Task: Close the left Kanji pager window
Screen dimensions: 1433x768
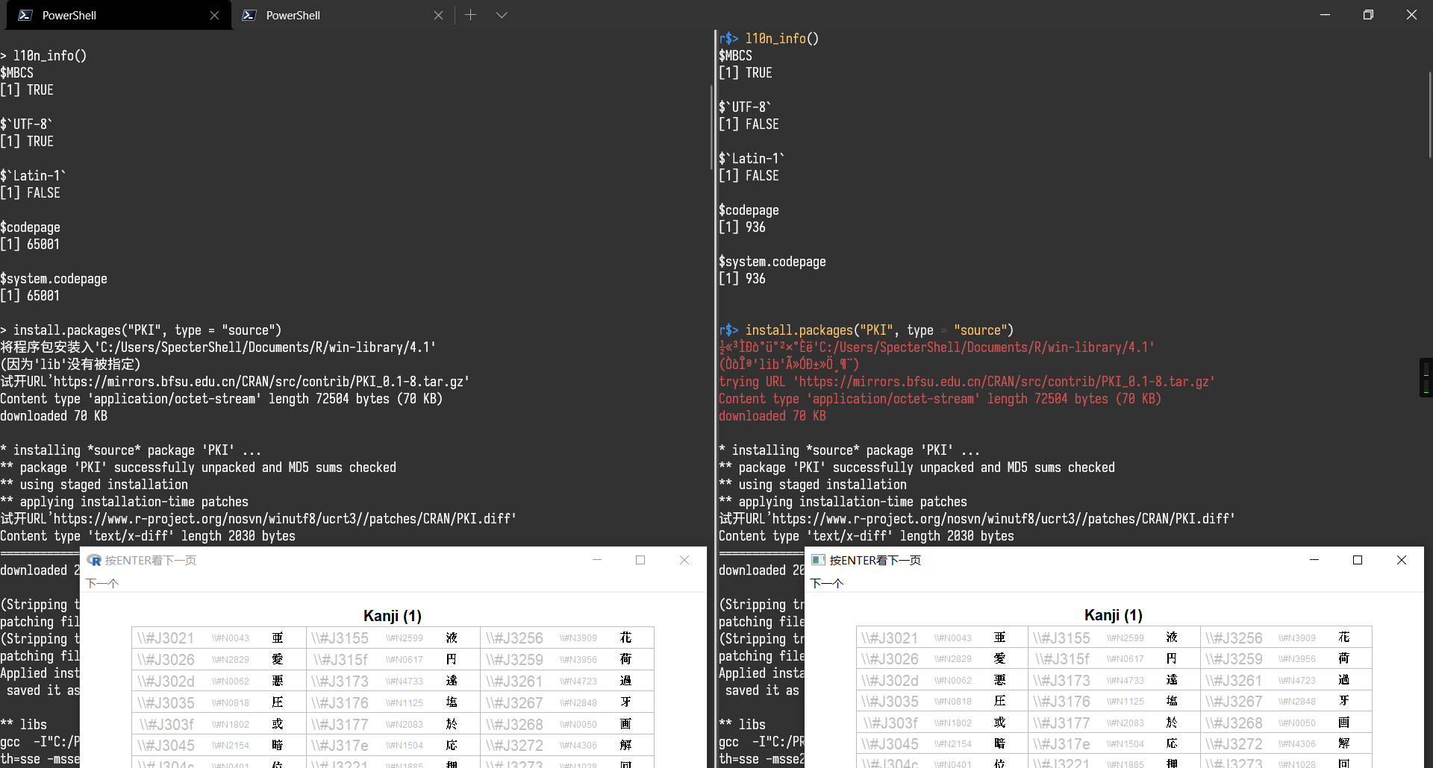Action: 684,560
